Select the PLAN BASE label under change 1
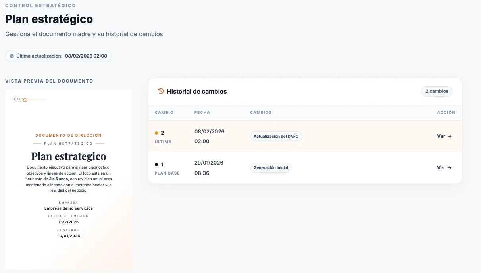Image resolution: width=481 pixels, height=273 pixels. pos(167,173)
